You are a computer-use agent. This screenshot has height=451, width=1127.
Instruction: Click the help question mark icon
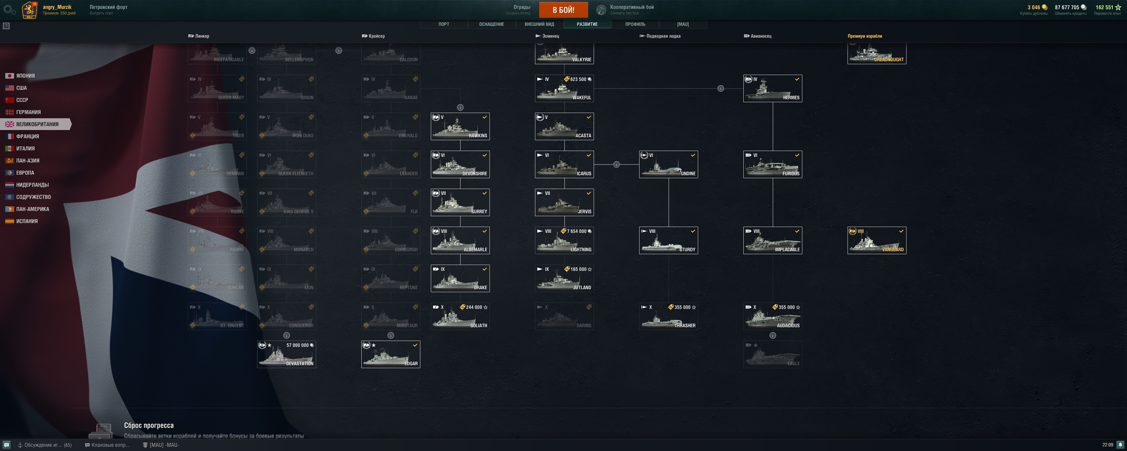(6, 26)
